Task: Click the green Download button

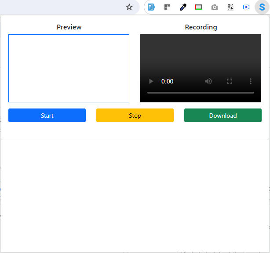Action: point(223,116)
